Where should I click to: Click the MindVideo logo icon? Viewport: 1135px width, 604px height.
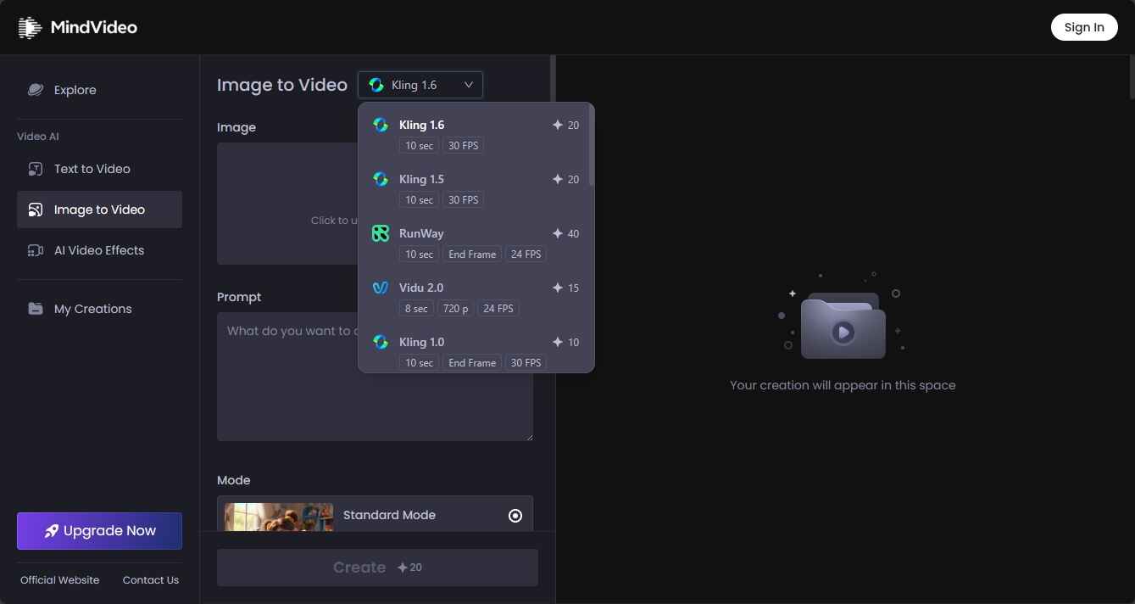click(x=30, y=27)
